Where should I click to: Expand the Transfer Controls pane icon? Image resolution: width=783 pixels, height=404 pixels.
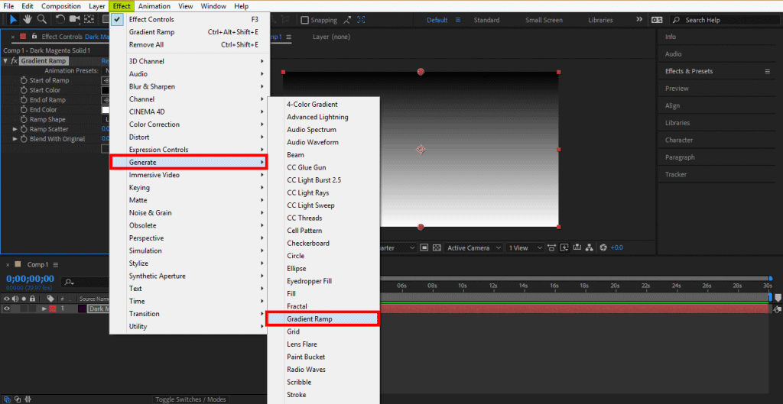(18, 399)
